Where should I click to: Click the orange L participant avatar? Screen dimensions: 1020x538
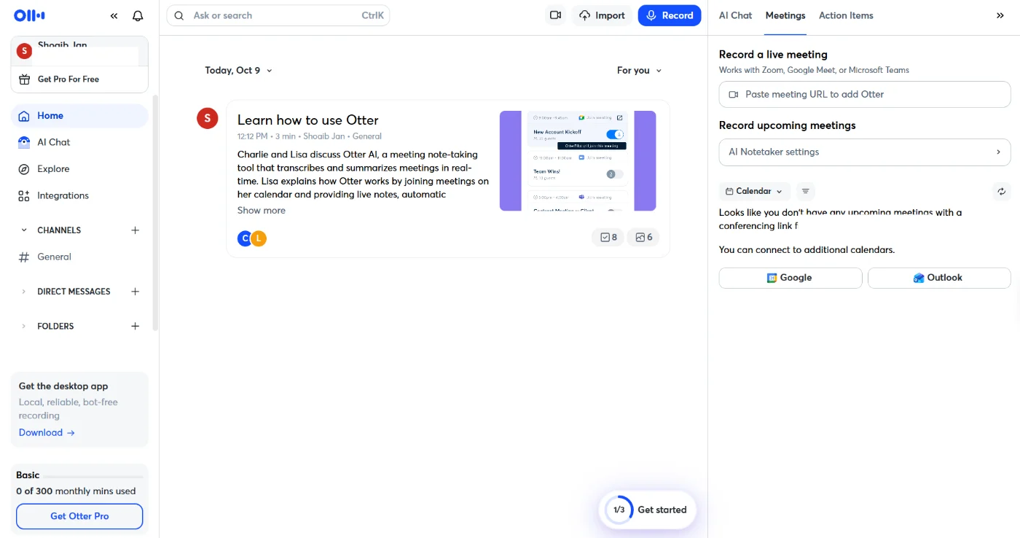click(259, 238)
